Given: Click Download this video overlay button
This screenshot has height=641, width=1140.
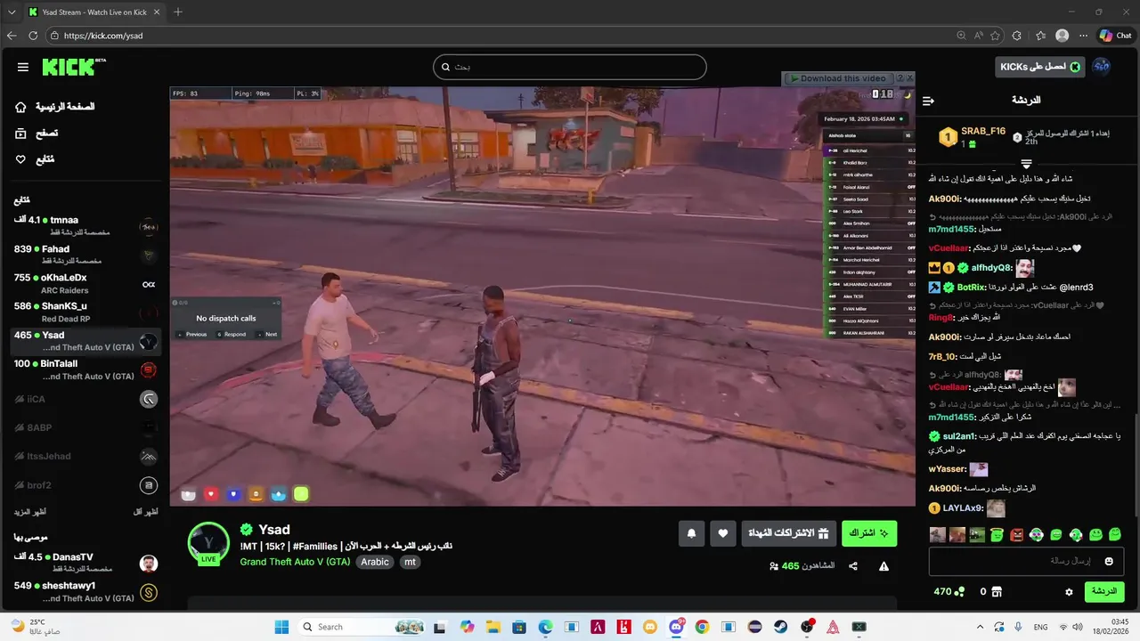Looking at the screenshot, I should (x=838, y=78).
